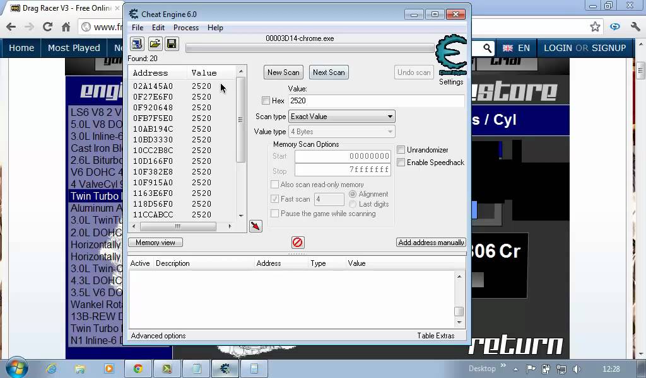646x378 pixels.
Task: Click the Action Center flag tray icon
Action: click(531, 369)
